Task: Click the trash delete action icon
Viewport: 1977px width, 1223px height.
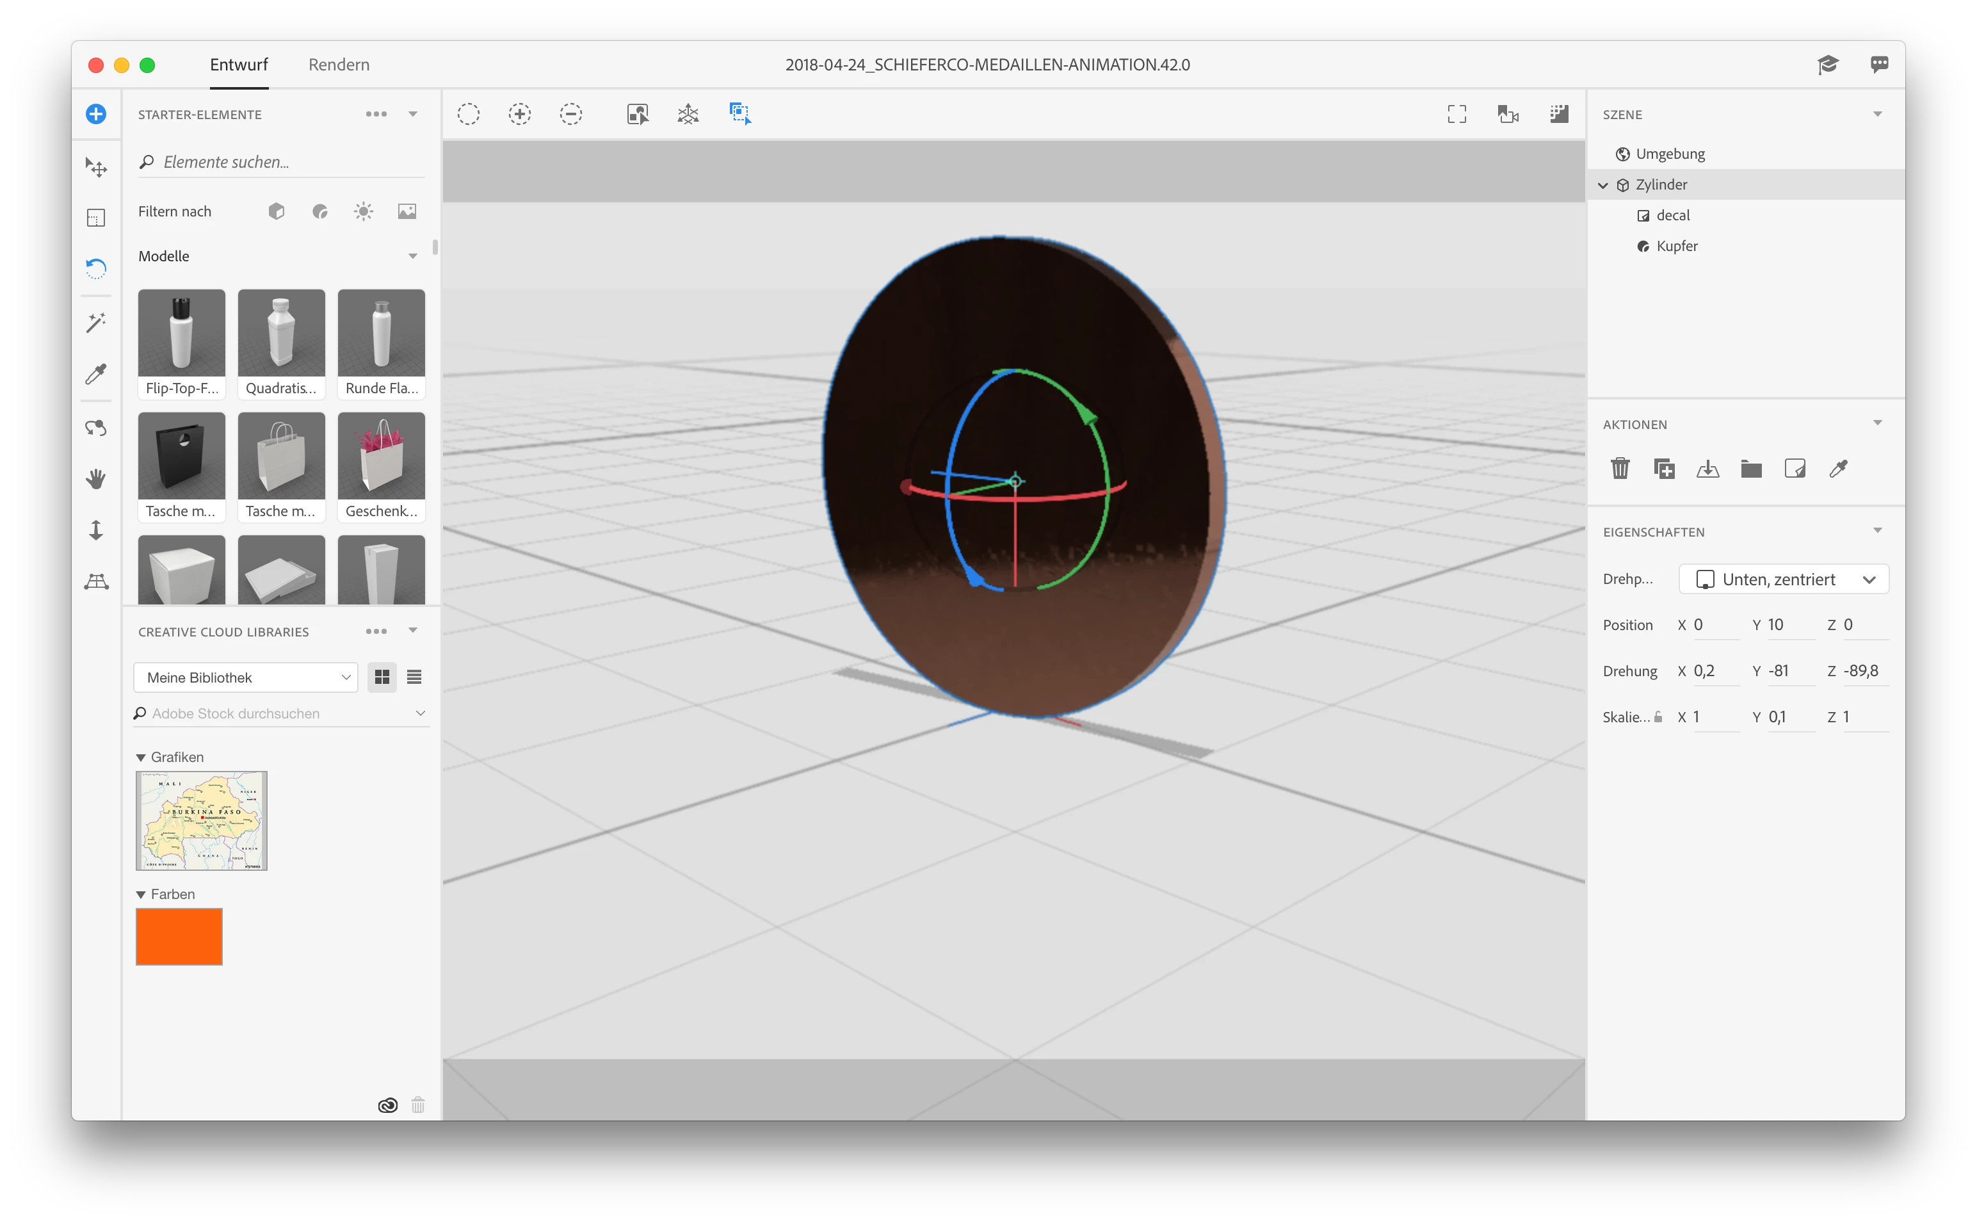Action: (1620, 468)
